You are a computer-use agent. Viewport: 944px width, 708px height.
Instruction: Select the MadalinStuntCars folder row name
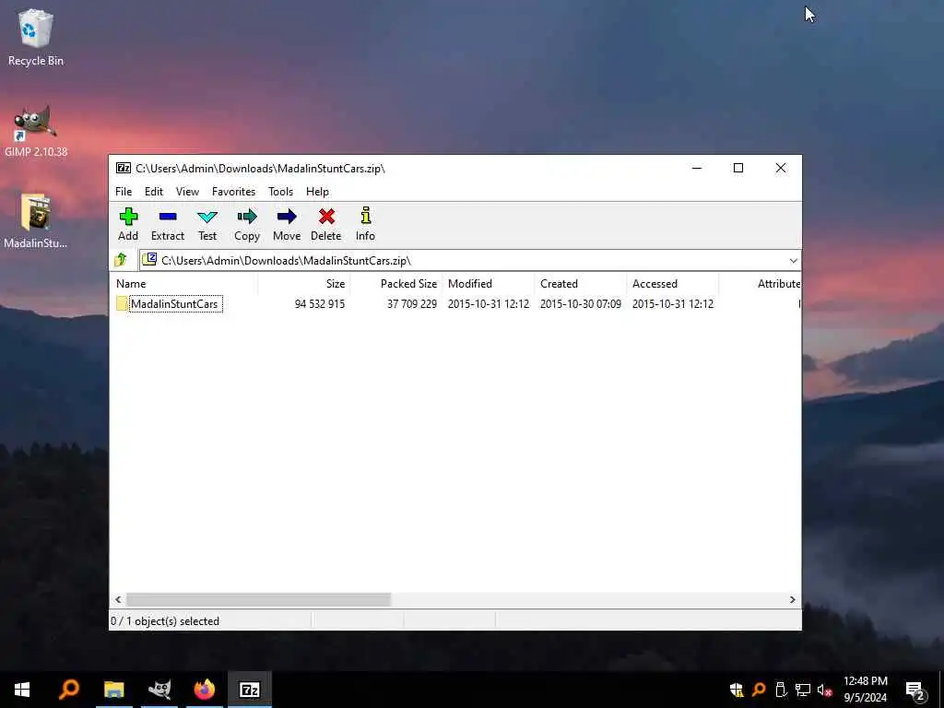pyautogui.click(x=174, y=304)
